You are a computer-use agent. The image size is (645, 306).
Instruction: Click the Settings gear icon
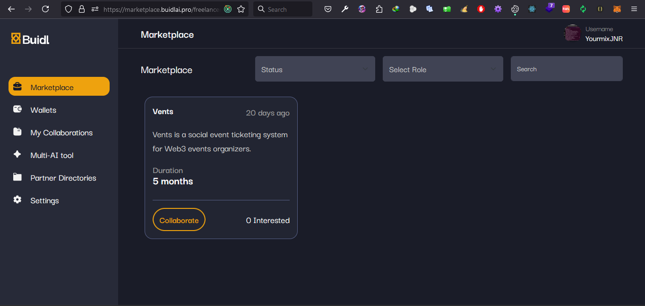(17, 200)
